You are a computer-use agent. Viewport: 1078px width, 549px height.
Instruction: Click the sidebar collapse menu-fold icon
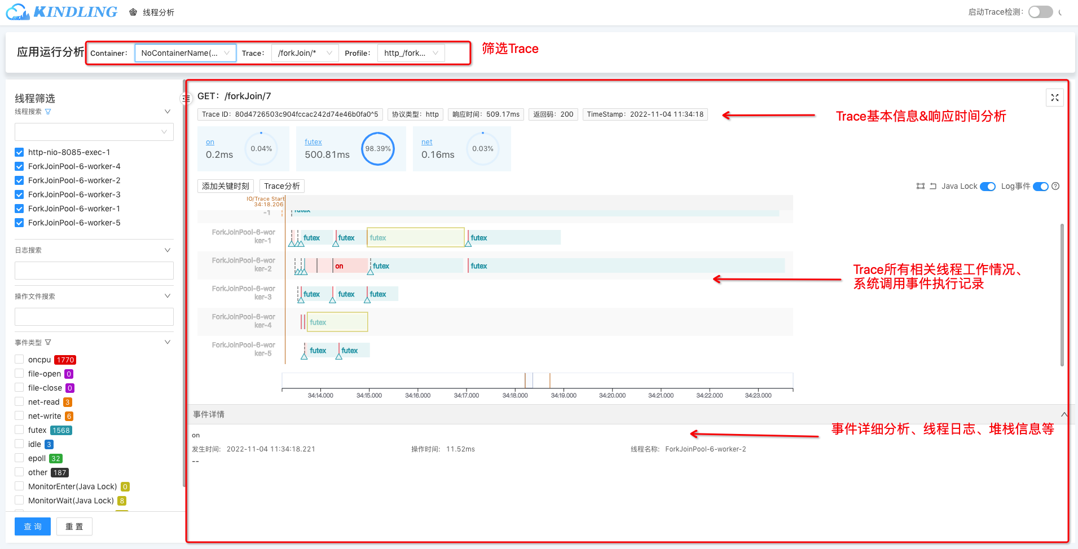coord(186,99)
